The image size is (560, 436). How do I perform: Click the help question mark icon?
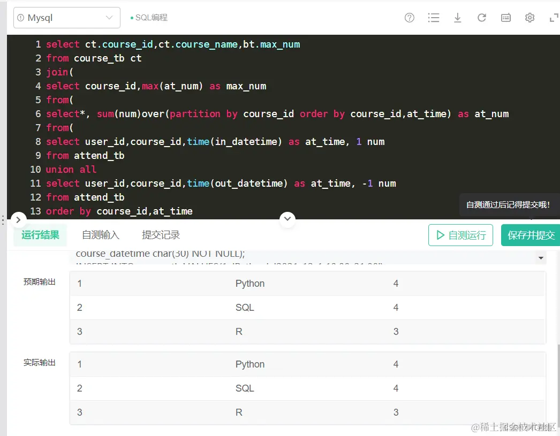point(409,18)
